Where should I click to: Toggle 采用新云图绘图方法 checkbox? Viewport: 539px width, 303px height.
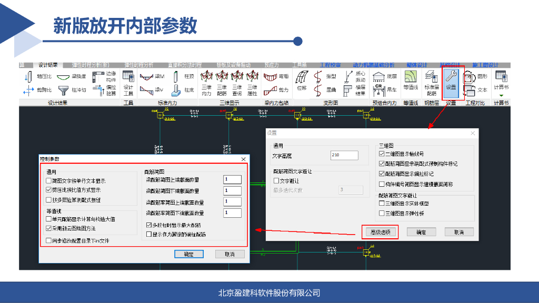49,228
